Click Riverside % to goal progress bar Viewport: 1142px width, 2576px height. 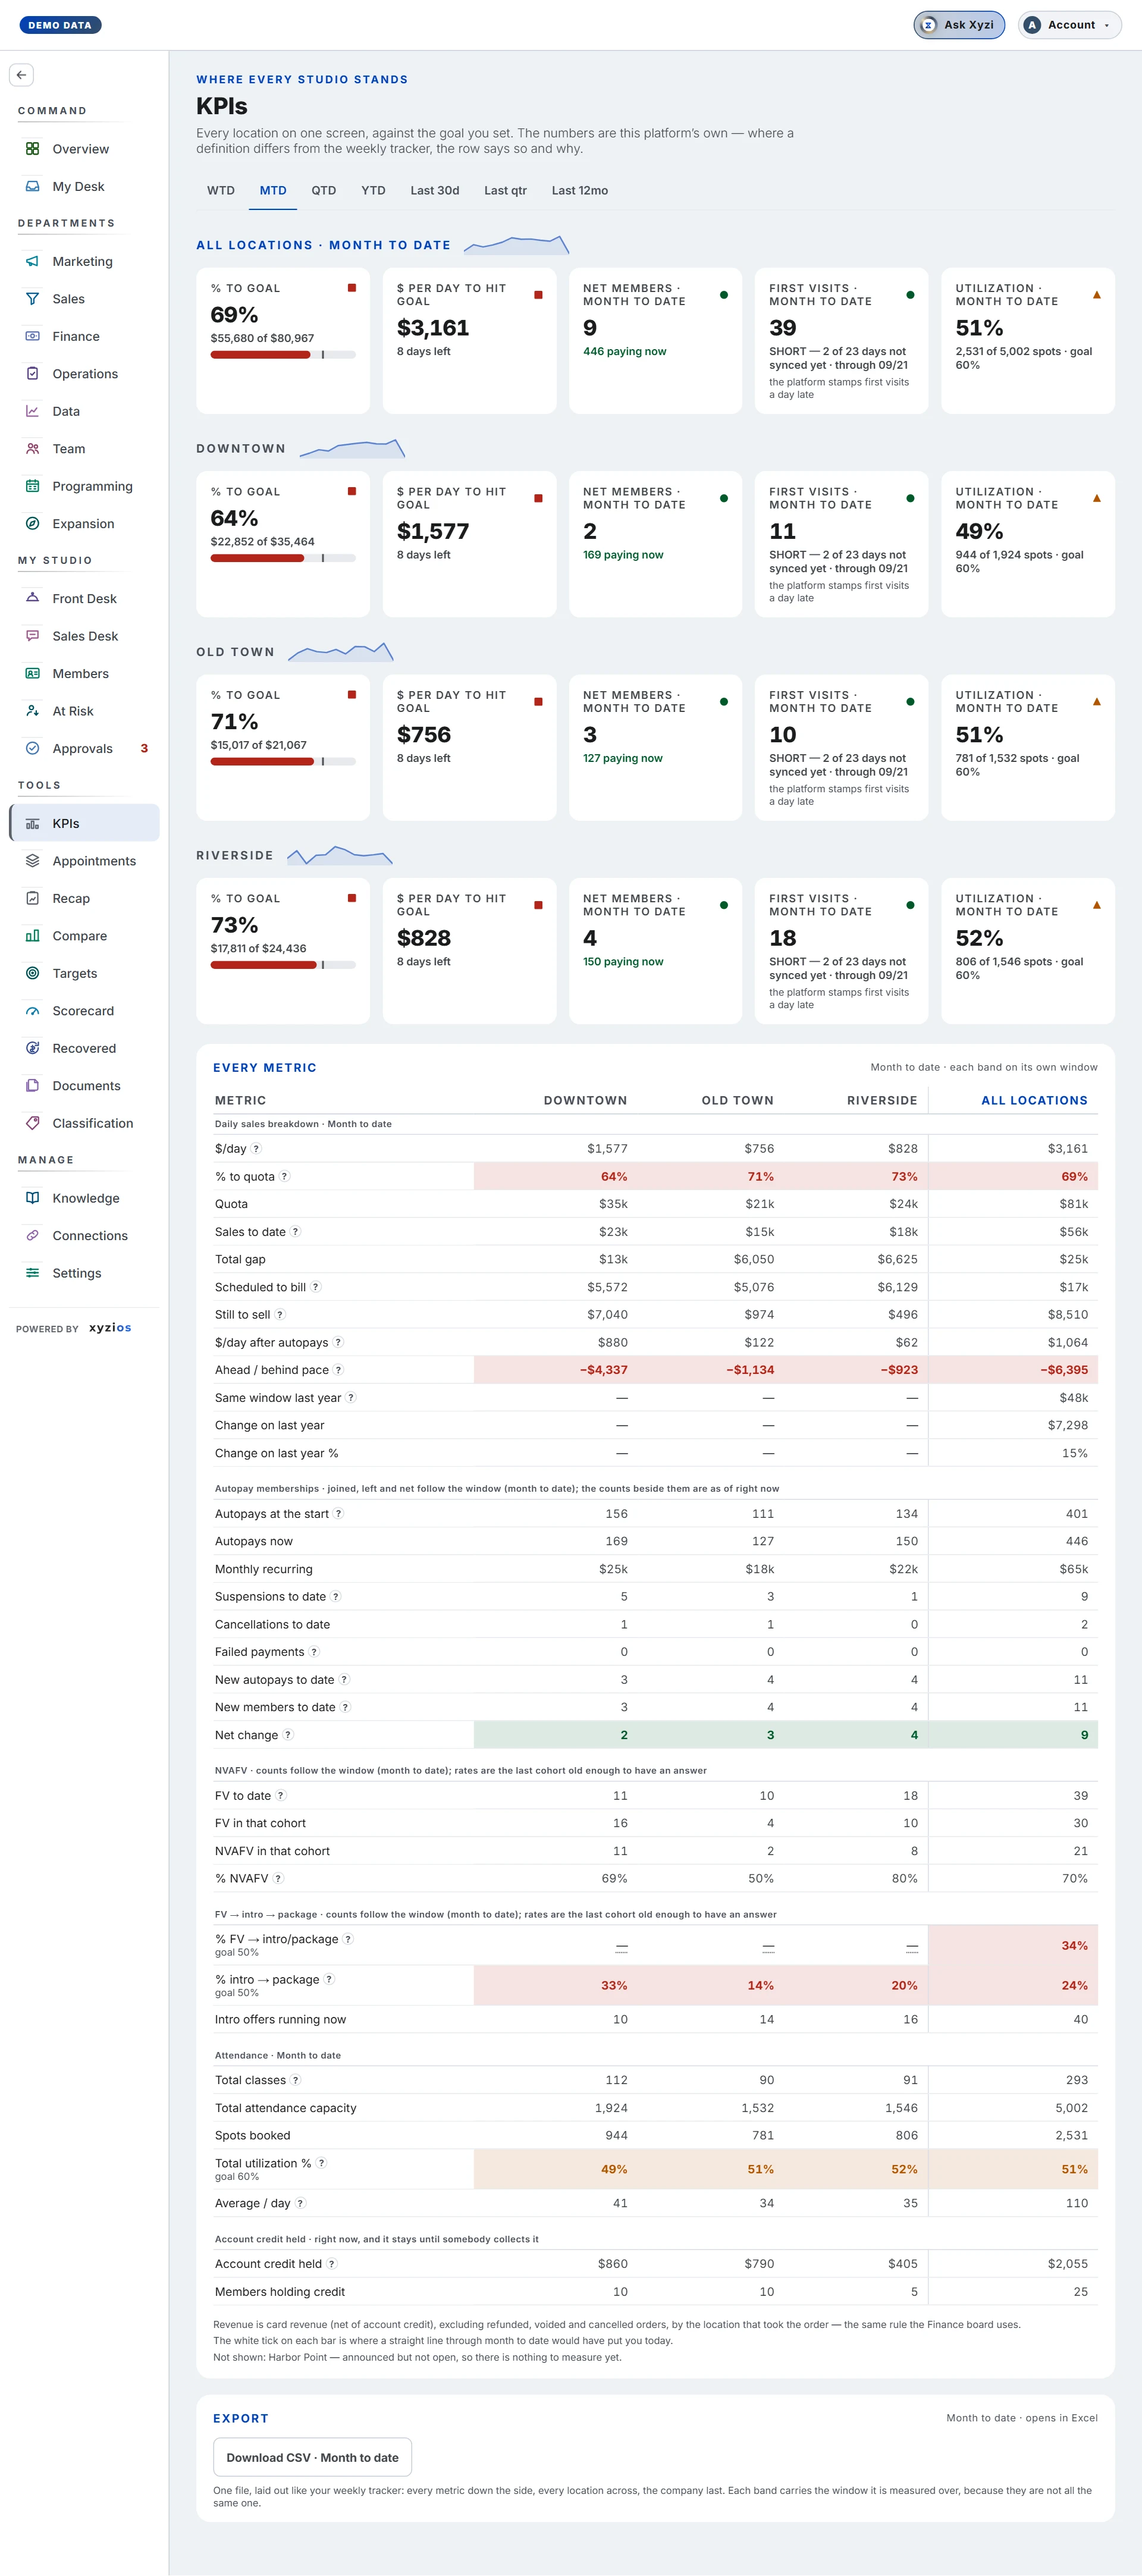point(283,965)
